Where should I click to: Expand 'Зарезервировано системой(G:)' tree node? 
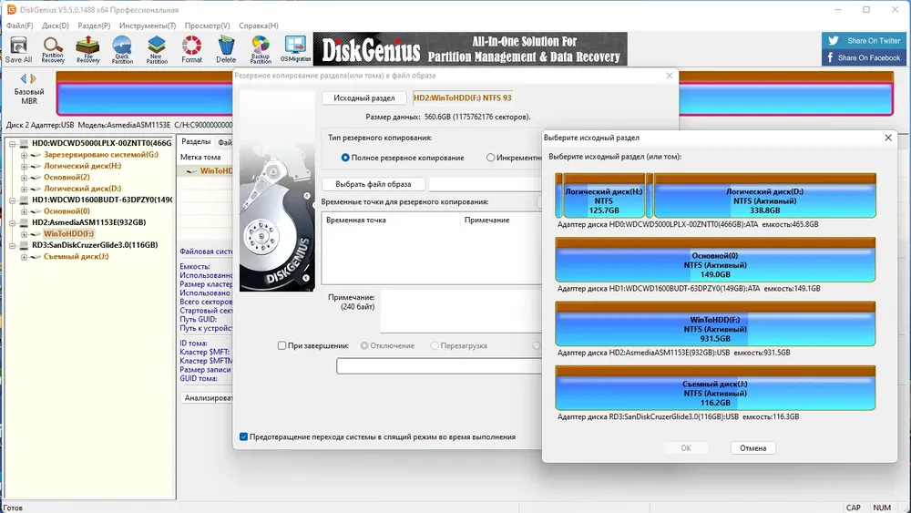[24, 155]
